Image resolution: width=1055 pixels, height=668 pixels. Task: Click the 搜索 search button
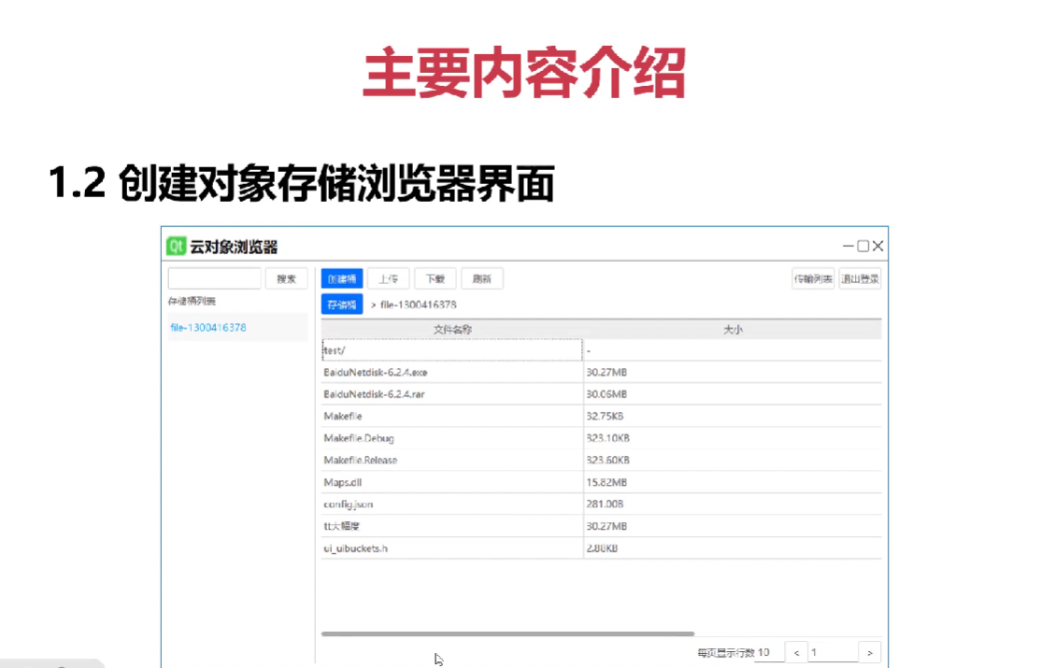(287, 278)
